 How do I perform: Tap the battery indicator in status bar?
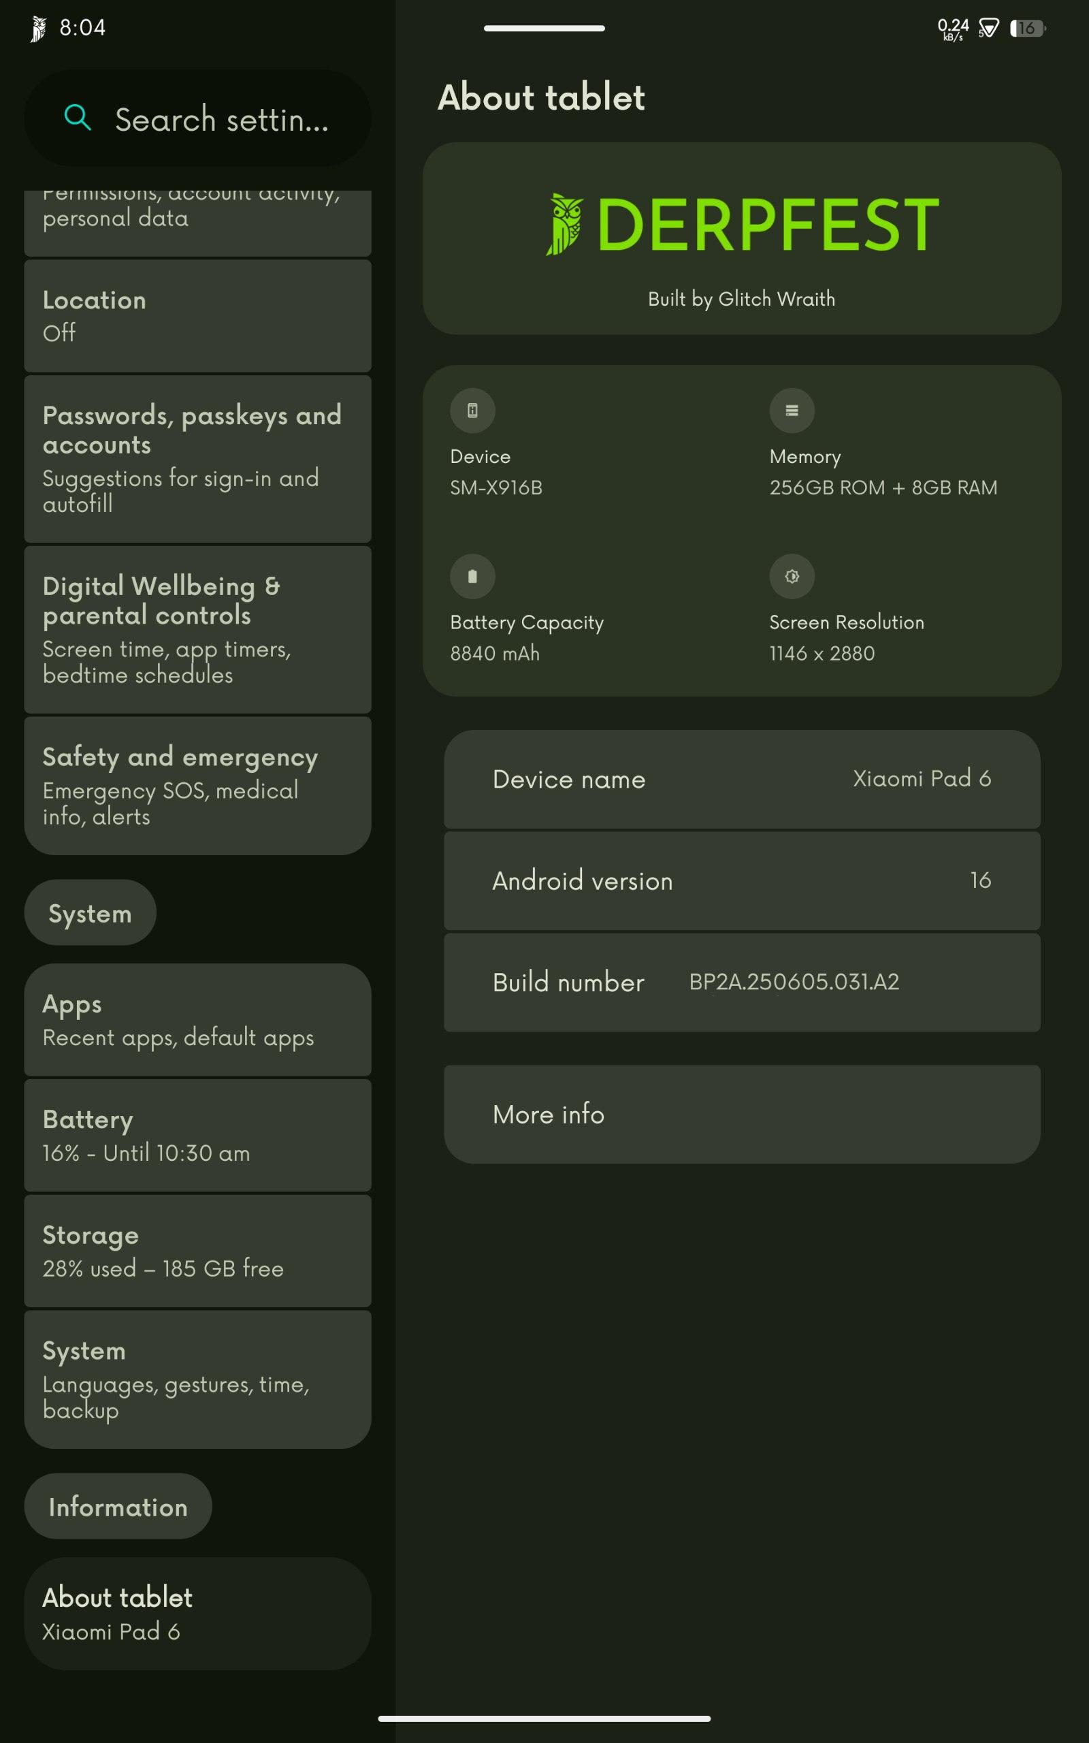click(x=1028, y=28)
